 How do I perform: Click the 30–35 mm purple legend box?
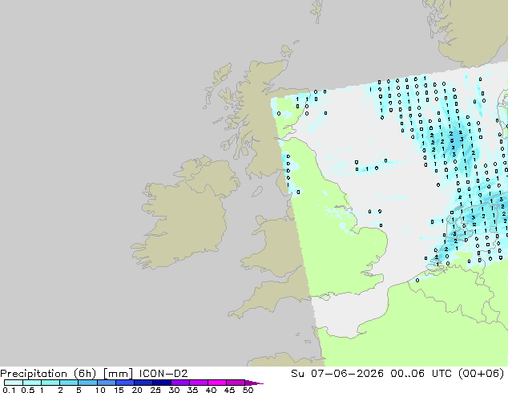coord(180,383)
